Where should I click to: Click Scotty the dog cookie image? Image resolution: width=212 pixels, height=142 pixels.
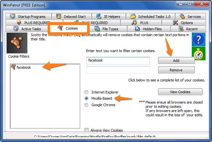[x=17, y=43]
